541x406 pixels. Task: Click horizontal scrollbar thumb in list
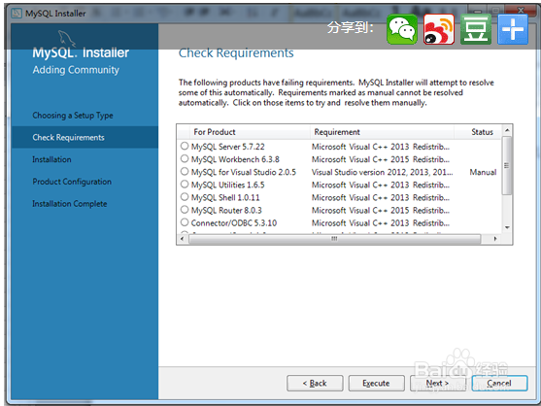[334, 239]
